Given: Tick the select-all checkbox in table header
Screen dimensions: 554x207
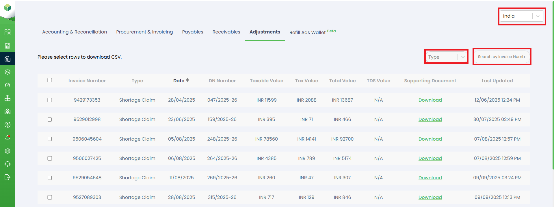Looking at the screenshot, I should click(50, 80).
